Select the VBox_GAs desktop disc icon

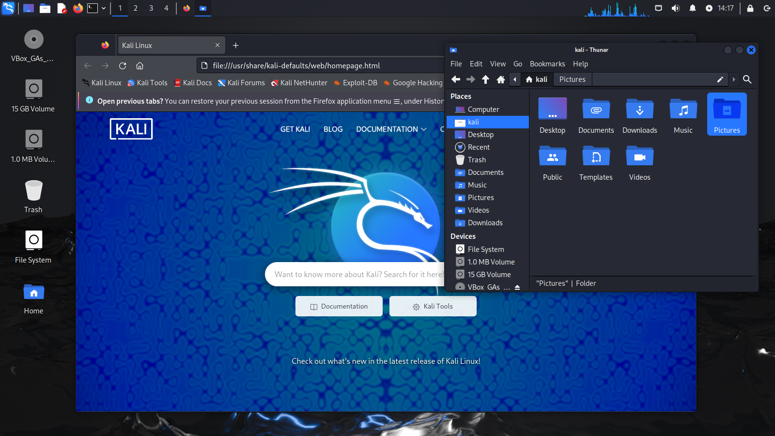[x=33, y=46]
